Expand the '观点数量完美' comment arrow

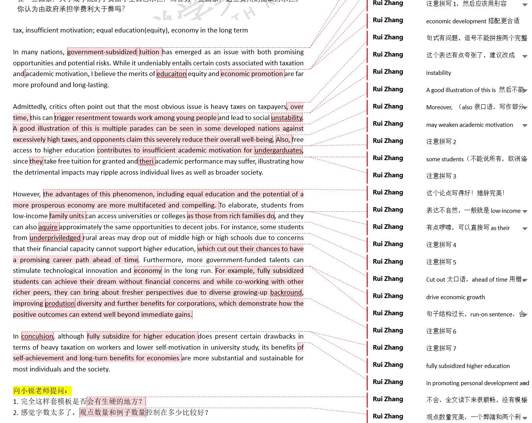tap(525, 418)
